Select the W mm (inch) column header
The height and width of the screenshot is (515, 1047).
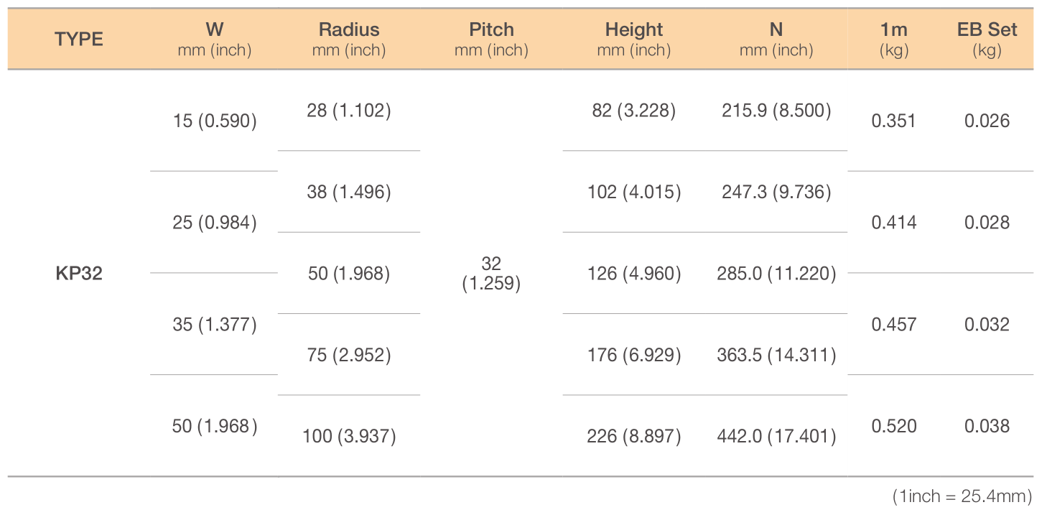[x=214, y=40]
